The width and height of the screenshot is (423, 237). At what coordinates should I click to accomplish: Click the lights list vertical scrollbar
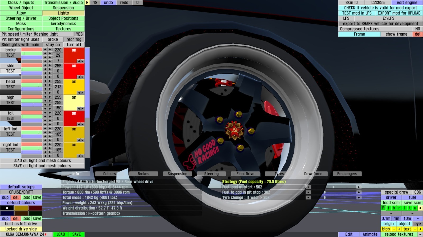(87, 103)
